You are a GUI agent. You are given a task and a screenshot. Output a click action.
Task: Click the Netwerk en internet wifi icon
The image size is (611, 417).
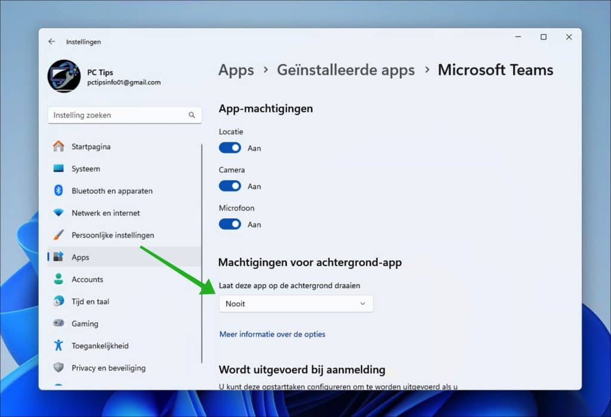pos(58,213)
